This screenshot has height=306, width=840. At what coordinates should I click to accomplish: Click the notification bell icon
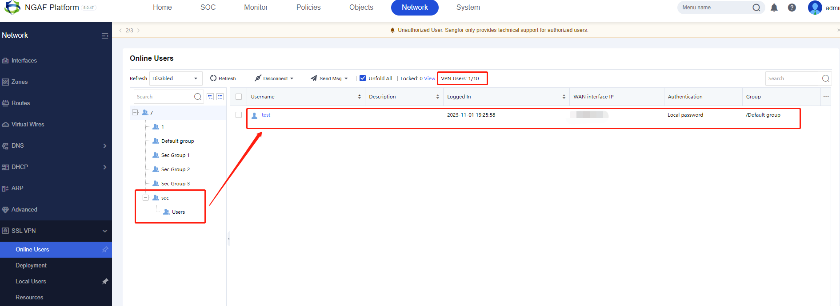pyautogui.click(x=774, y=8)
